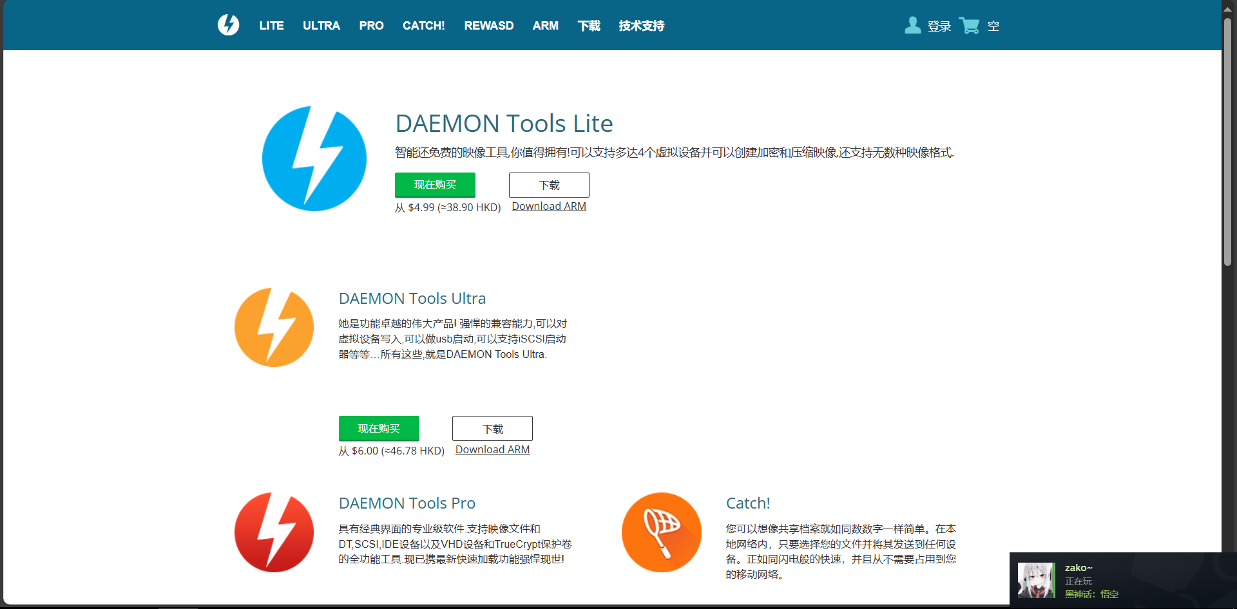The image size is (1237, 609).
Task: Open the 技术支持 navigation item
Action: point(641,26)
